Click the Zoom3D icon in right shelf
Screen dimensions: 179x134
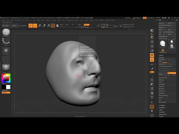click(x=152, y=89)
